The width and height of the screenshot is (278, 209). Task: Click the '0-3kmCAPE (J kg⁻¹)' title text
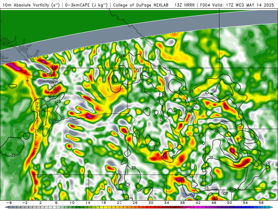pos(86,5)
